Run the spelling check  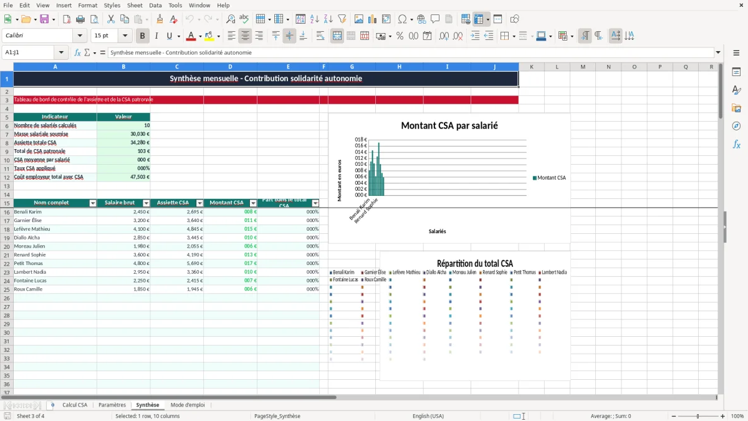pyautogui.click(x=244, y=19)
